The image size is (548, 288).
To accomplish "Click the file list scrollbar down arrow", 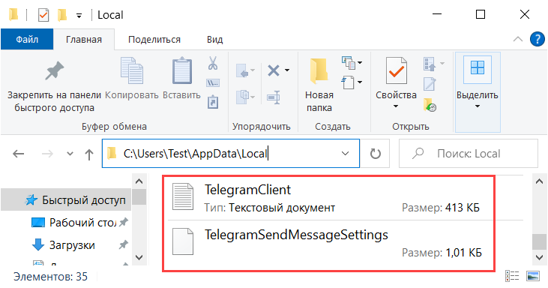I will pos(539,258).
